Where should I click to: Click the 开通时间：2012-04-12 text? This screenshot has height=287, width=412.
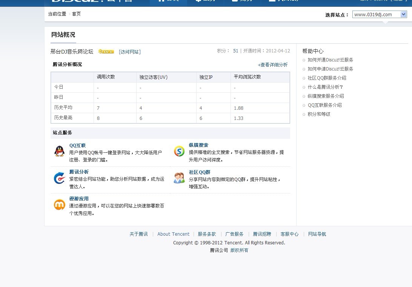[x=267, y=51]
